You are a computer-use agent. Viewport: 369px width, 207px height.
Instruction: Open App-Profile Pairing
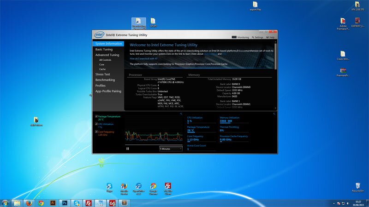(108, 91)
